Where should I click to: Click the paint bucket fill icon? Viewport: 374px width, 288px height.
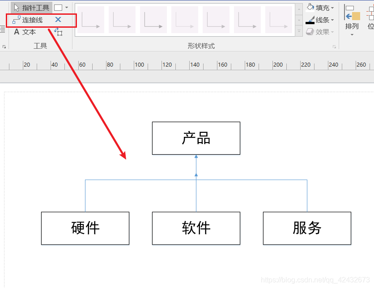[x=310, y=7]
